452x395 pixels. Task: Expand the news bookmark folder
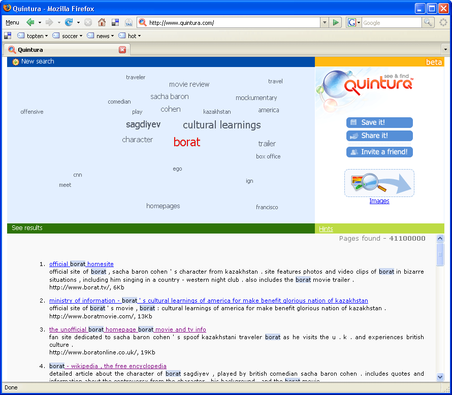coord(101,36)
